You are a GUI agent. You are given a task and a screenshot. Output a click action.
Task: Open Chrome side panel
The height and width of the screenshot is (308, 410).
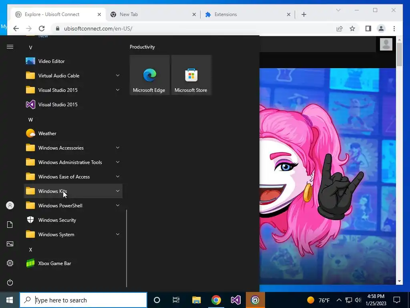coord(368,28)
